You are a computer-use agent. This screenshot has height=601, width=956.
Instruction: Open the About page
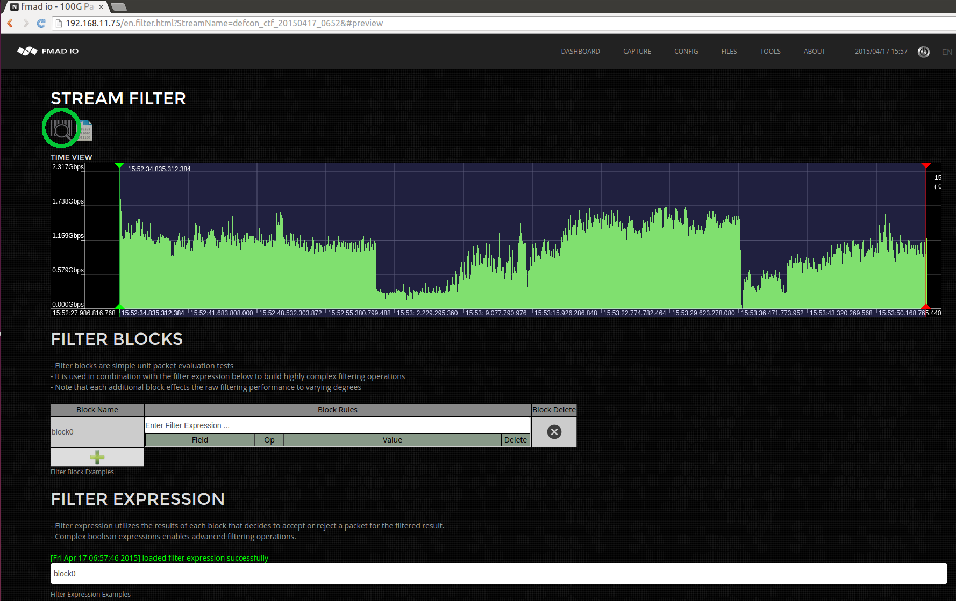pyautogui.click(x=814, y=52)
